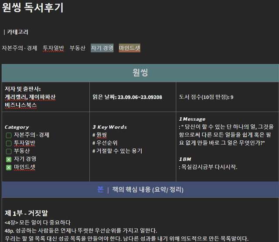Viewport: 279px width, 242px height.
Task: Select the 자본주의·경제 tag at top
Action: (x=19, y=48)
